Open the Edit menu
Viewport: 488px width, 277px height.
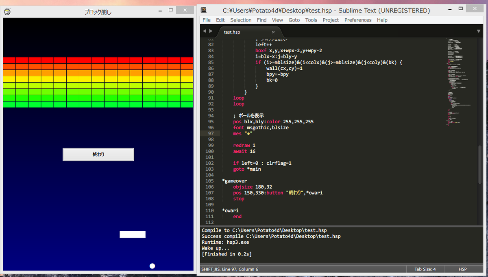click(x=220, y=20)
